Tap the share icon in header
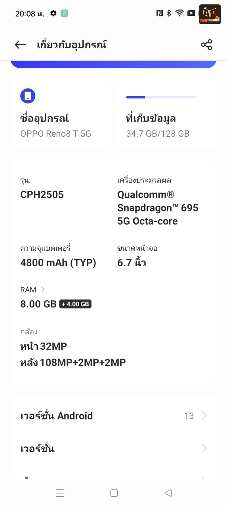 coord(206,45)
